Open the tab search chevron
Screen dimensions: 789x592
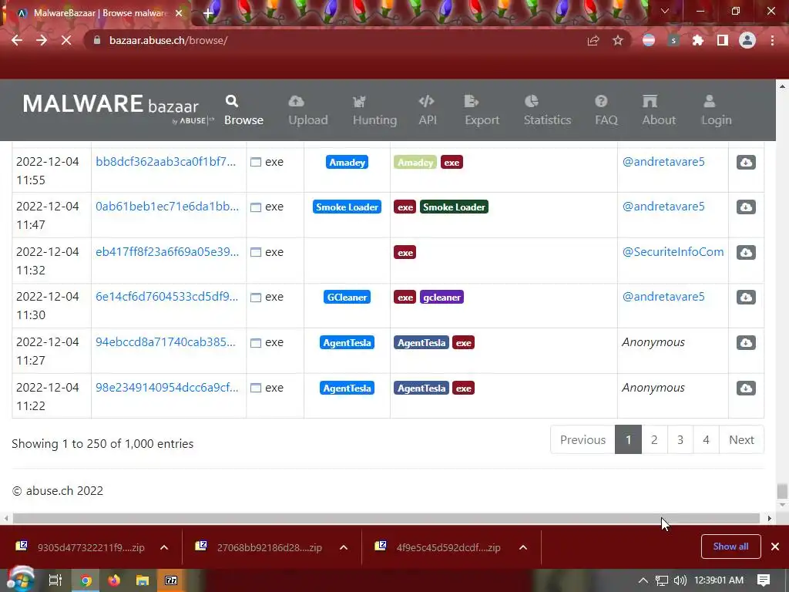point(665,11)
